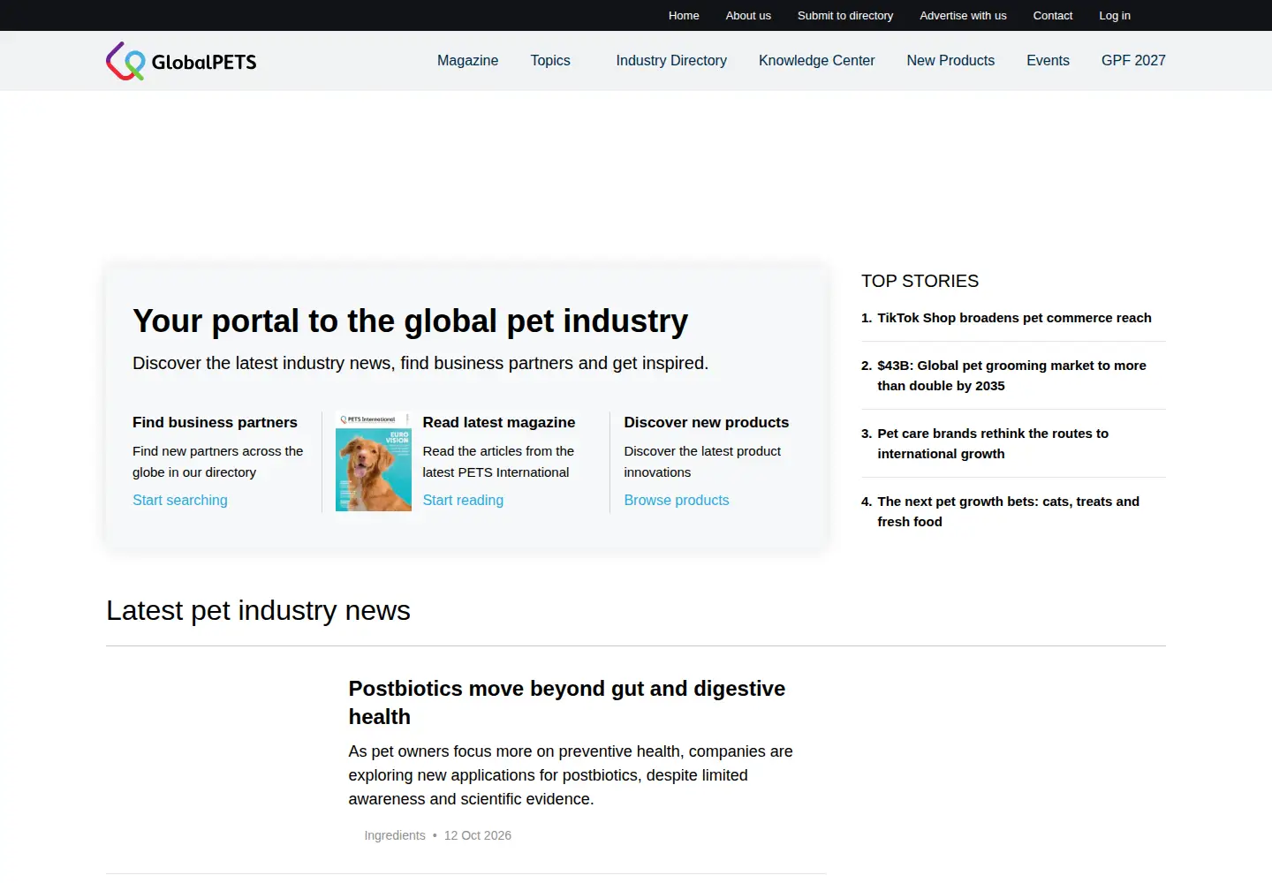Image resolution: width=1272 pixels, height=883 pixels.
Task: Open the Postbiotics article headline
Action: (x=567, y=703)
